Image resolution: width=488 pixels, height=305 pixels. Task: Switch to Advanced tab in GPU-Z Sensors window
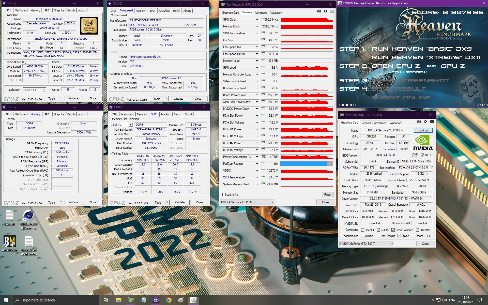pyautogui.click(x=261, y=12)
